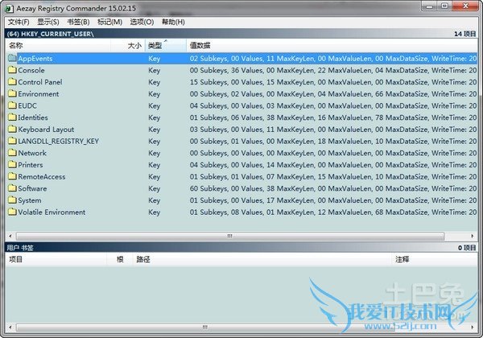Click the bookmarks pane scroll-left arrow
483x338 pixels.
[x=10, y=327]
